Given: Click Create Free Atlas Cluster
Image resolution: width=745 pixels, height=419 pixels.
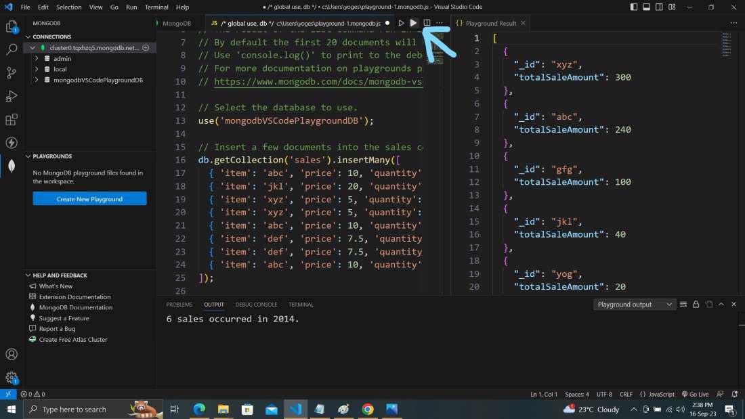Looking at the screenshot, I should [72, 339].
